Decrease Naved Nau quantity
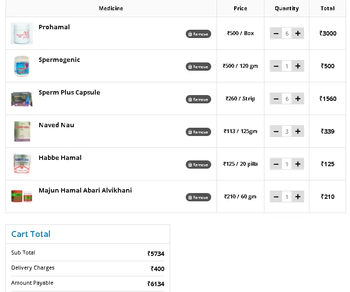This screenshot has width=350, height=292. tap(276, 131)
